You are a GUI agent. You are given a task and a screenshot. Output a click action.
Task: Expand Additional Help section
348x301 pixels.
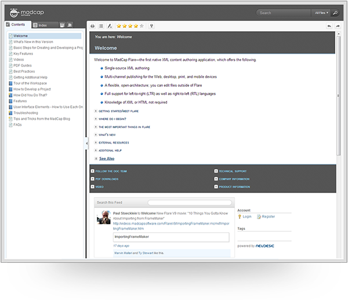tap(108, 150)
